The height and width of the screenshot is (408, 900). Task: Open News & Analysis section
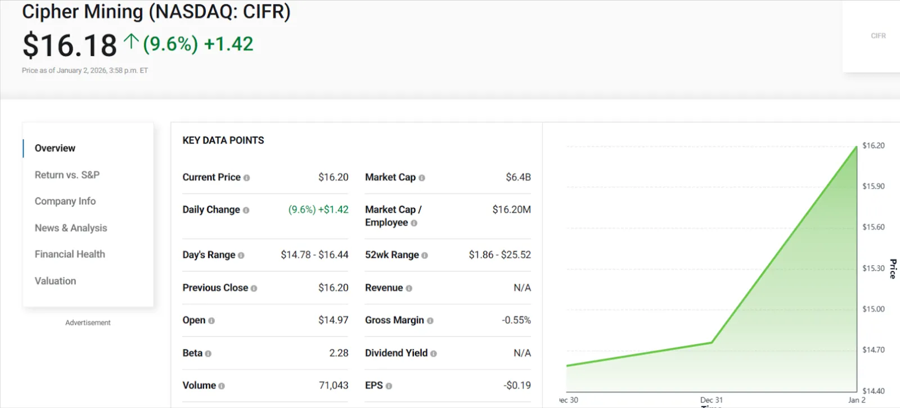point(71,228)
